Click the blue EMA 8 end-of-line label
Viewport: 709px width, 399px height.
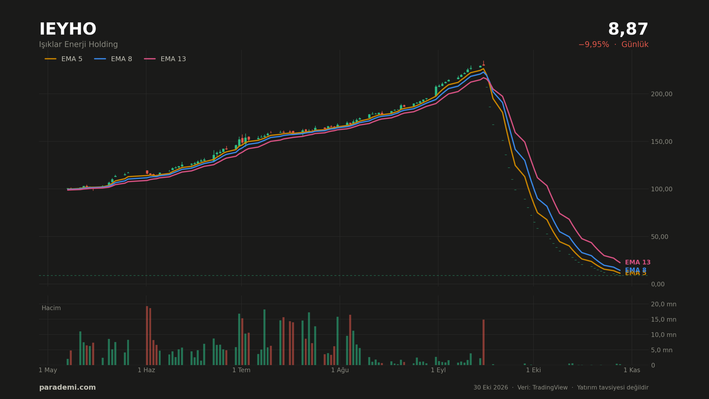[635, 270]
